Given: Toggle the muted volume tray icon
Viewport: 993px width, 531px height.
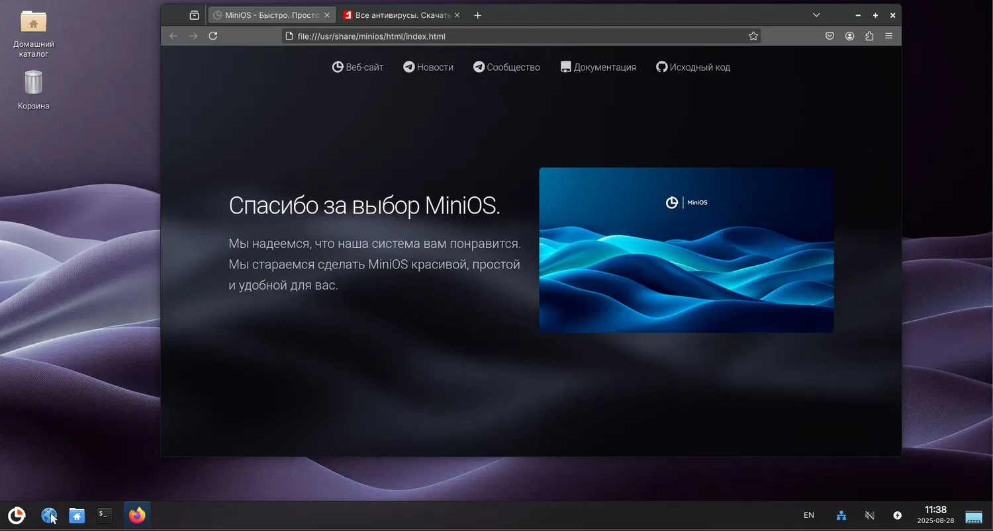Looking at the screenshot, I should (870, 516).
